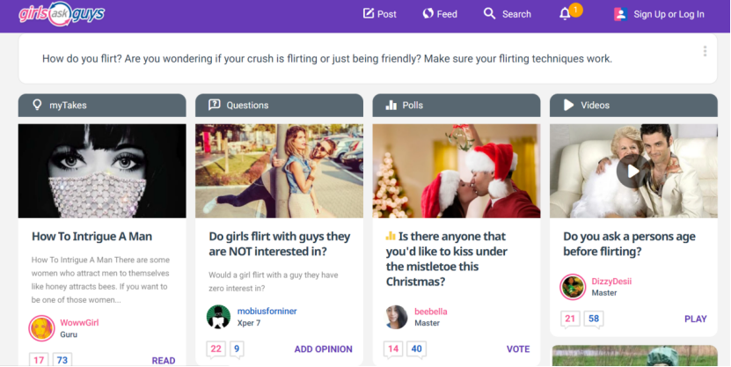
Task: Open the notifications bell
Action: 566,14
